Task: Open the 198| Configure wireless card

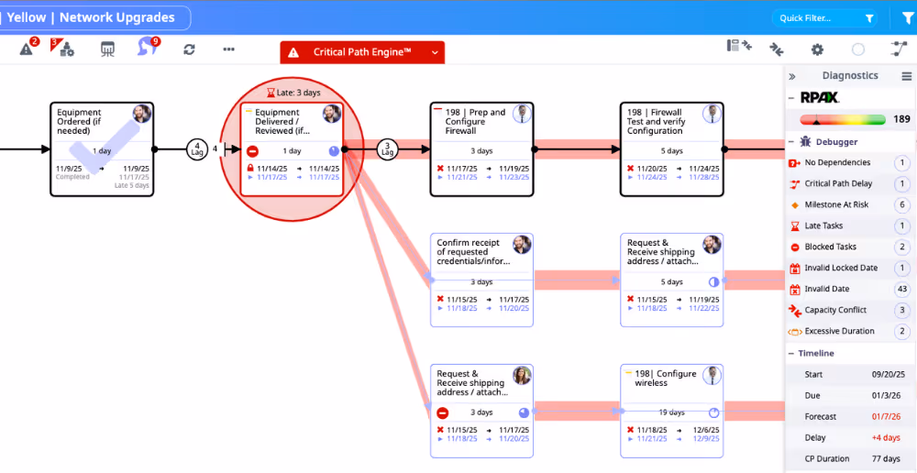Action: click(x=672, y=411)
